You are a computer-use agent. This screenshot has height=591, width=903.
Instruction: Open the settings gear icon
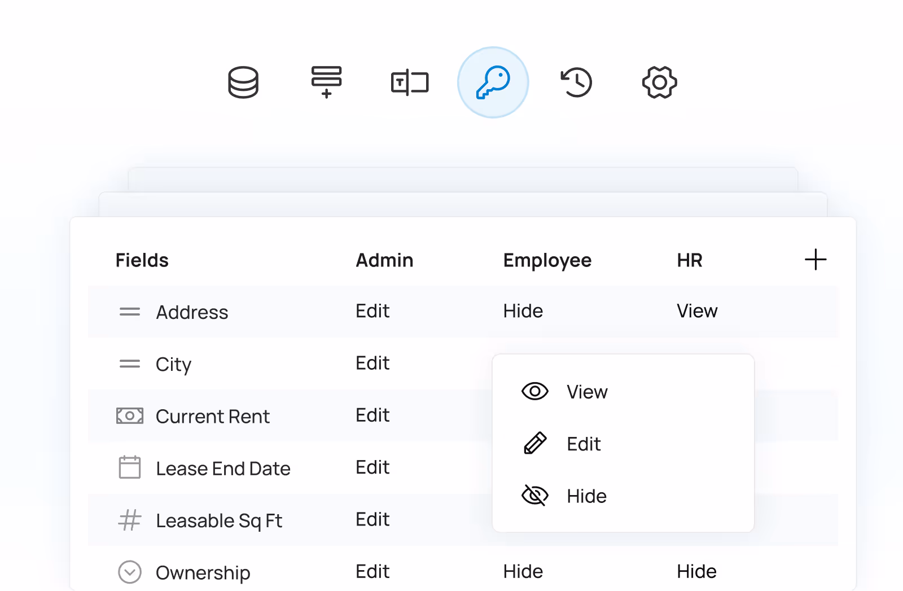660,82
